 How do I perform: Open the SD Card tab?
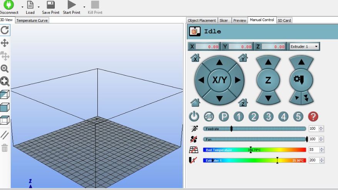[284, 20]
